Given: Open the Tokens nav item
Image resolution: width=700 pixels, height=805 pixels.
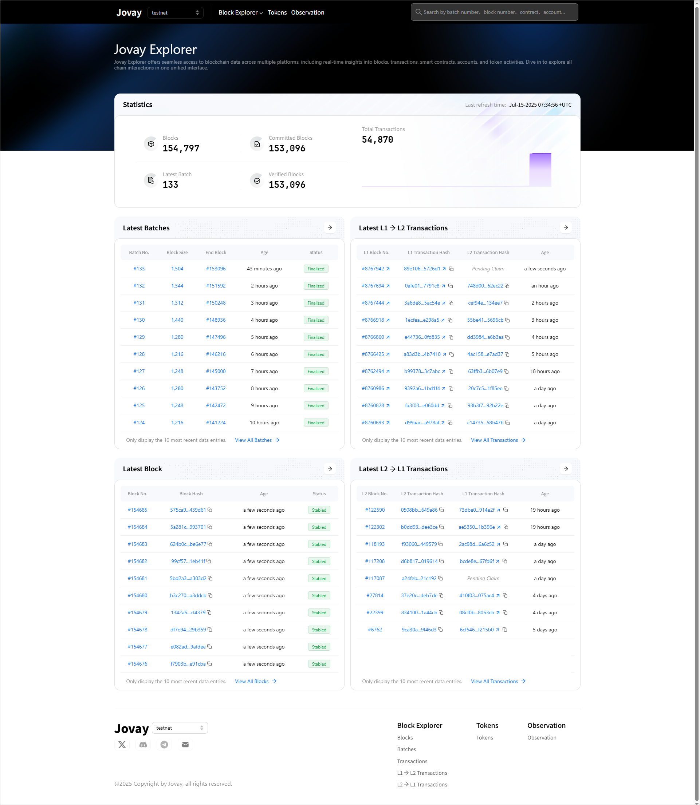Looking at the screenshot, I should 277,12.
